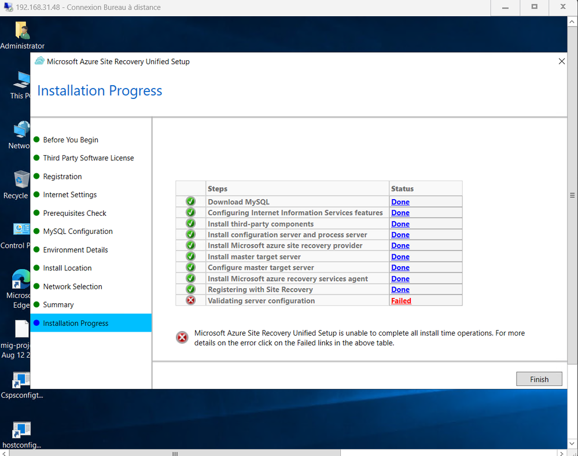Select Control Panel desktop icon
Screen dimensions: 578x456
[16, 236]
